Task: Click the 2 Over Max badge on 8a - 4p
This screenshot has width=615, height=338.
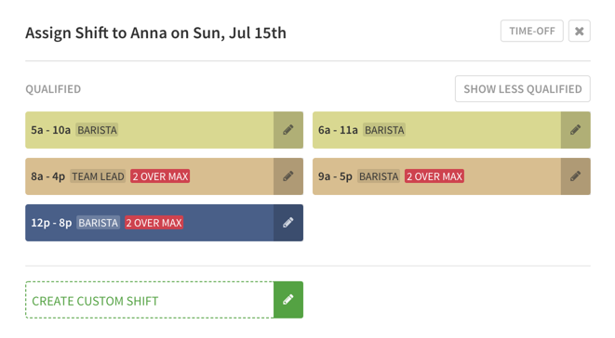Action: [x=160, y=176]
